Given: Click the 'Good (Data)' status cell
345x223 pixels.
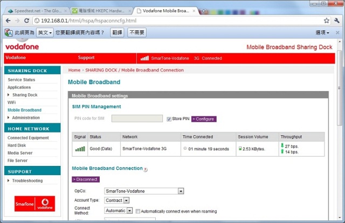Looking at the screenshot, I should (104, 149).
